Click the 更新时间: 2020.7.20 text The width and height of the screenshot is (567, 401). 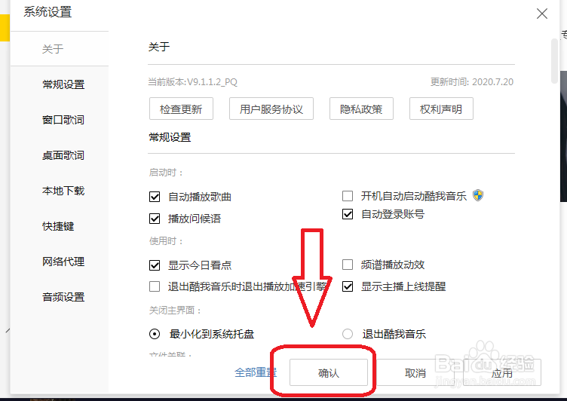[x=471, y=82]
